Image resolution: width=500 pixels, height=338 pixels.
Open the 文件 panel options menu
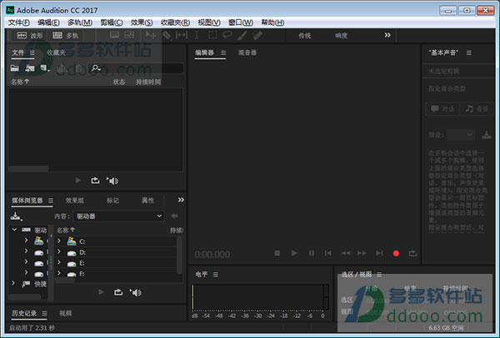[32, 53]
